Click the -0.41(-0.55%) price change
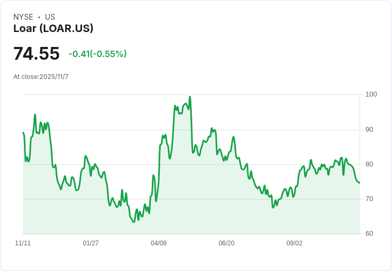Viewport: 392px width, 271px height. click(x=97, y=54)
